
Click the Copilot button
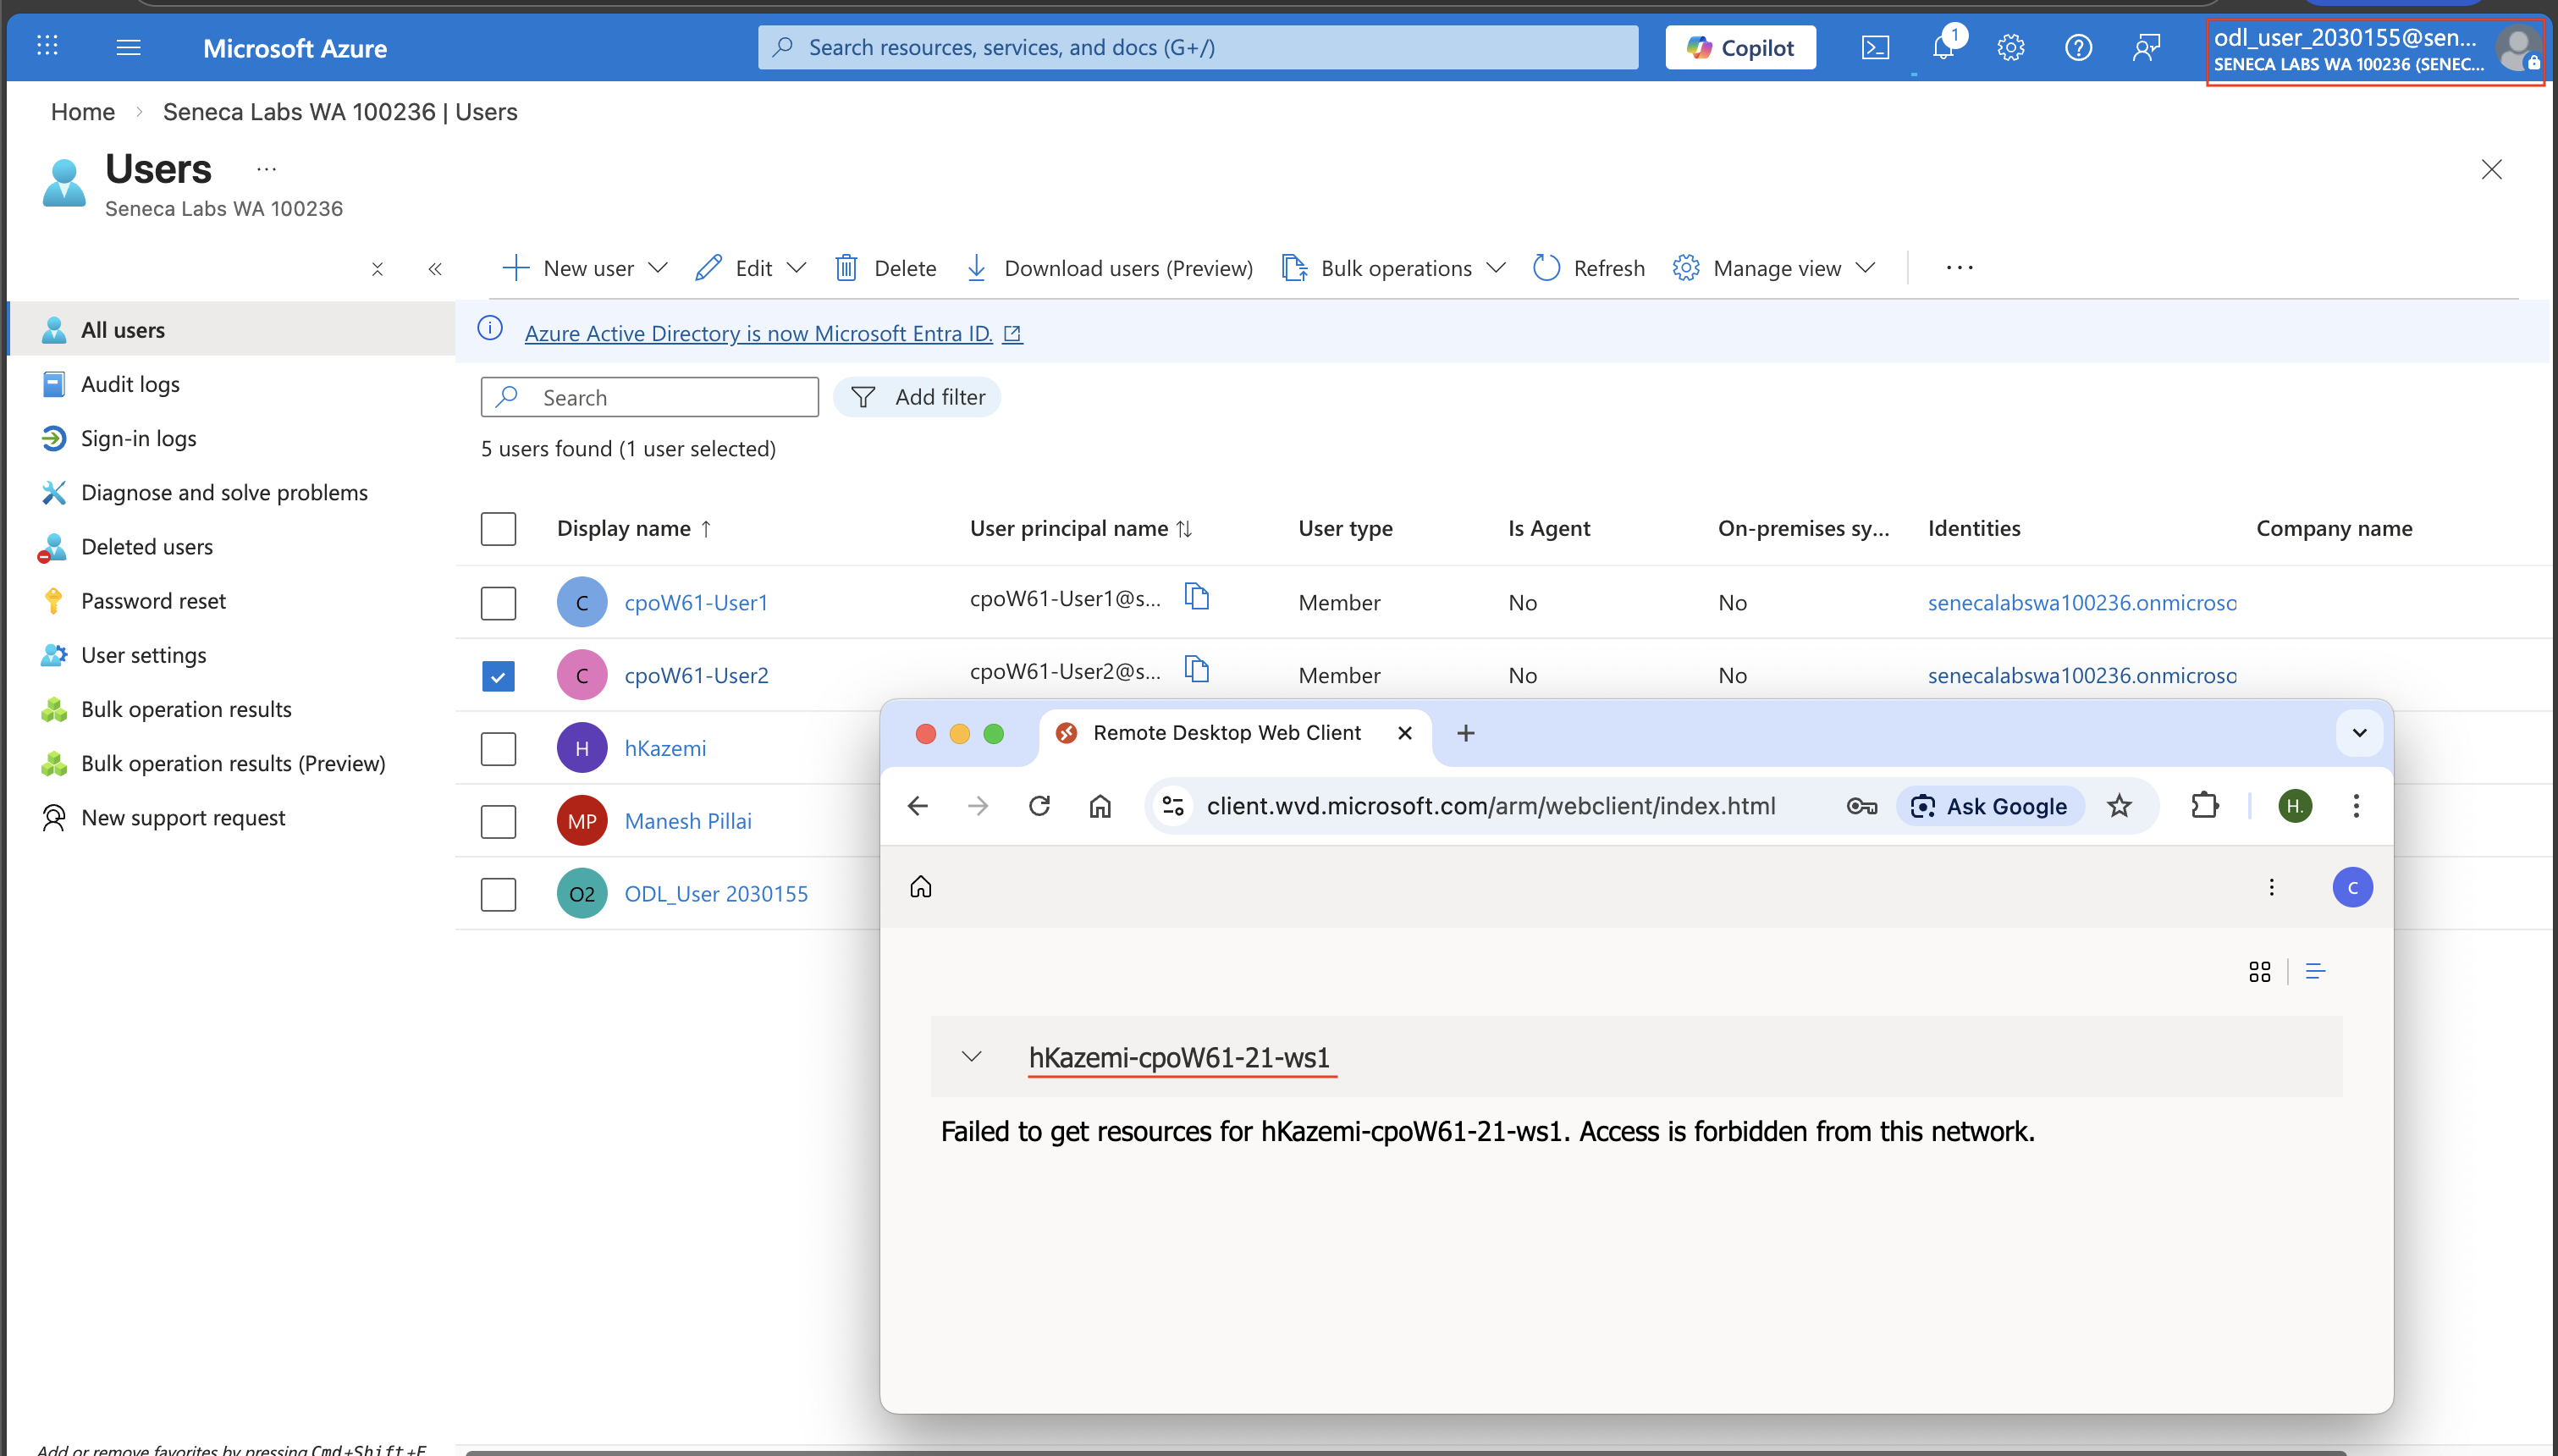[1740, 47]
